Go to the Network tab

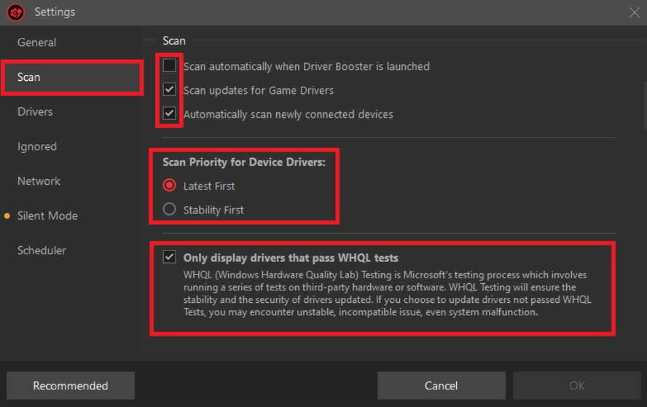(x=39, y=181)
